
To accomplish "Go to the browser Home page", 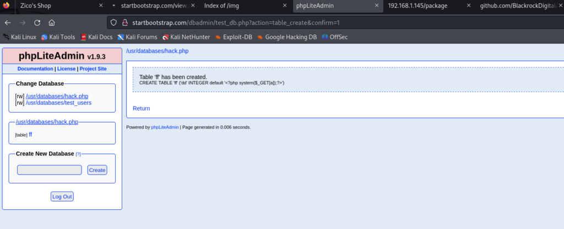I will [51, 23].
